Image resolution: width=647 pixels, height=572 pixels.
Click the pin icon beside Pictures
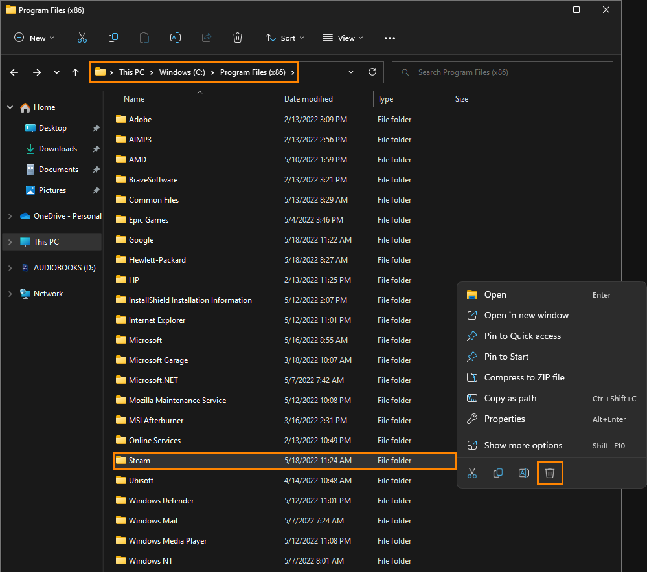click(x=96, y=190)
